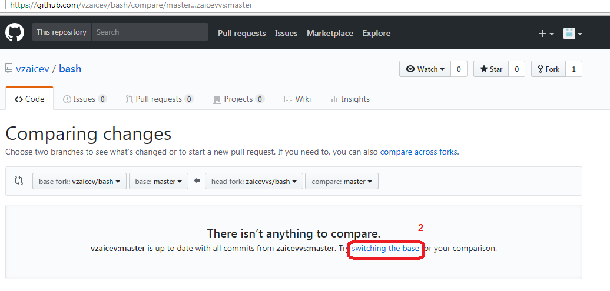Open the plus create-new menu
Image resolution: width=610 pixels, height=291 pixels.
(x=546, y=34)
